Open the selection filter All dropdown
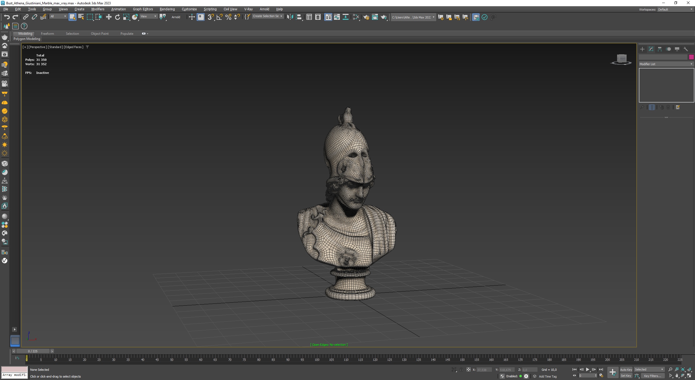This screenshot has height=380, width=695. coord(58,17)
